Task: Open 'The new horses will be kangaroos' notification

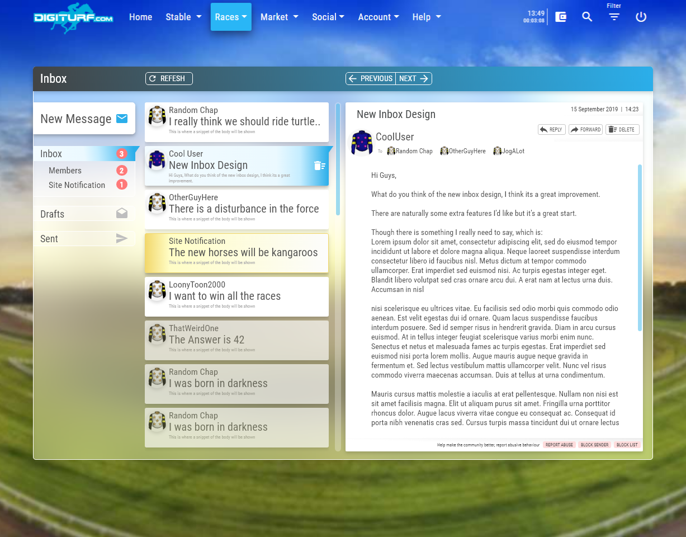Action: pyautogui.click(x=236, y=253)
